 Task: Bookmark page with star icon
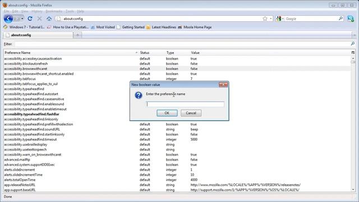point(265,19)
